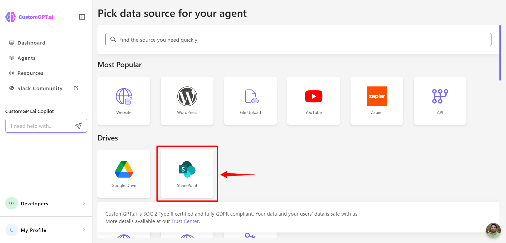Select the Google Drive card
This screenshot has width=506, height=243.
(124, 174)
